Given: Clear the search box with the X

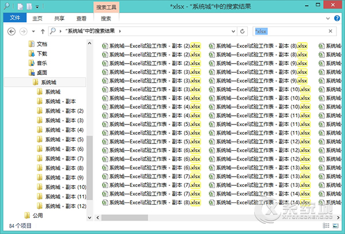Looking at the screenshot, I should [330, 31].
